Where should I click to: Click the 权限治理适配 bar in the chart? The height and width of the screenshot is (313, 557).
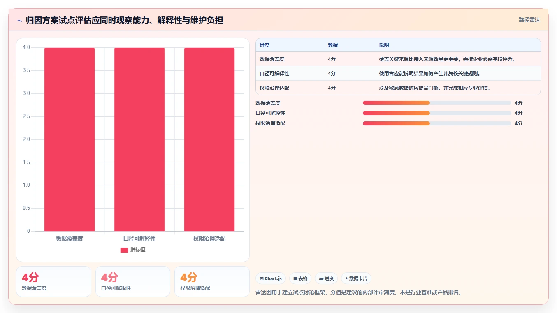pyautogui.click(x=209, y=139)
